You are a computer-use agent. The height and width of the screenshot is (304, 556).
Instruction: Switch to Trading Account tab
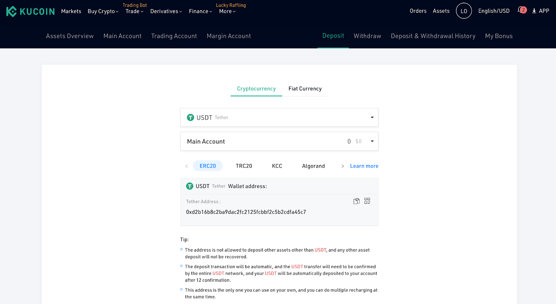coord(174,36)
